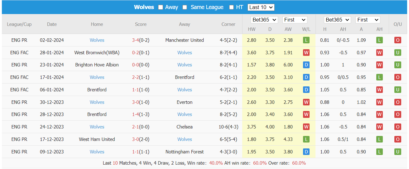Click the yellow-highlighted 2.80 home win odds
This screenshot has height=169, width=409.
click(252, 40)
